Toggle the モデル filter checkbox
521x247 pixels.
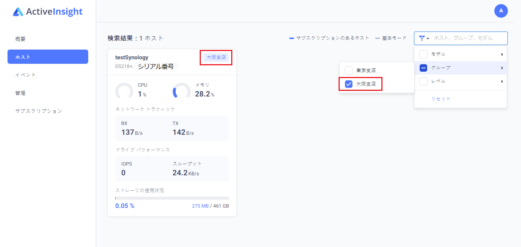coord(423,54)
